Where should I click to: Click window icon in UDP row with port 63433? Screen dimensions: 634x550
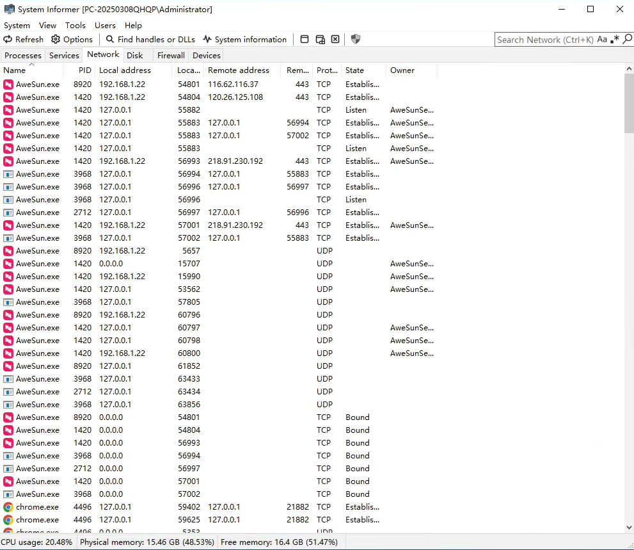click(8, 379)
